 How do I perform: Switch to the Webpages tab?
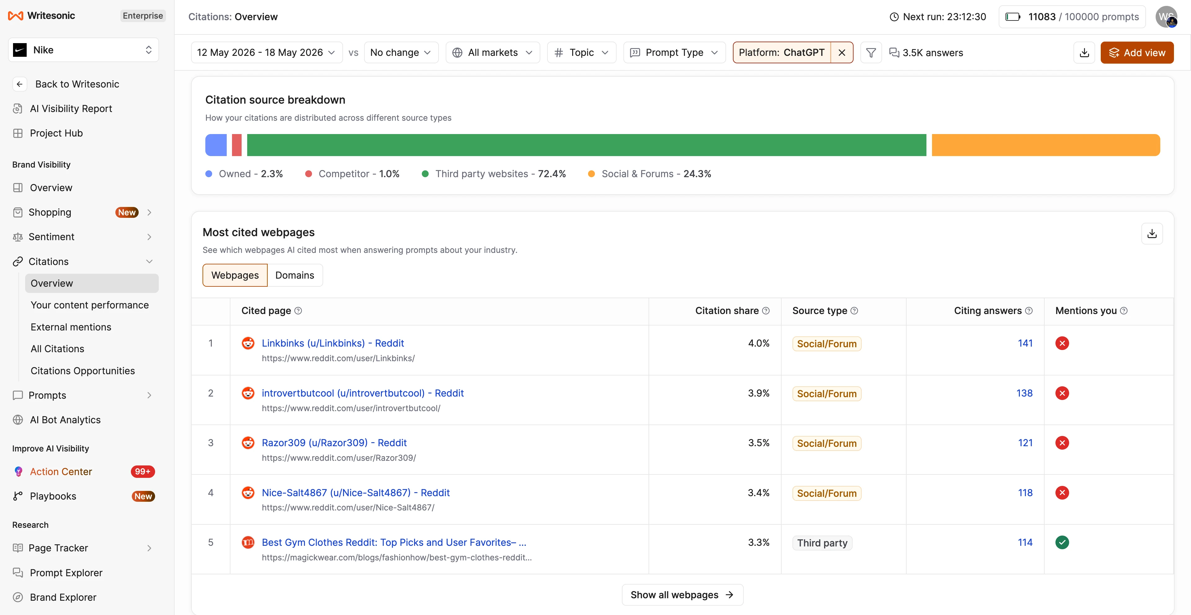tap(235, 275)
